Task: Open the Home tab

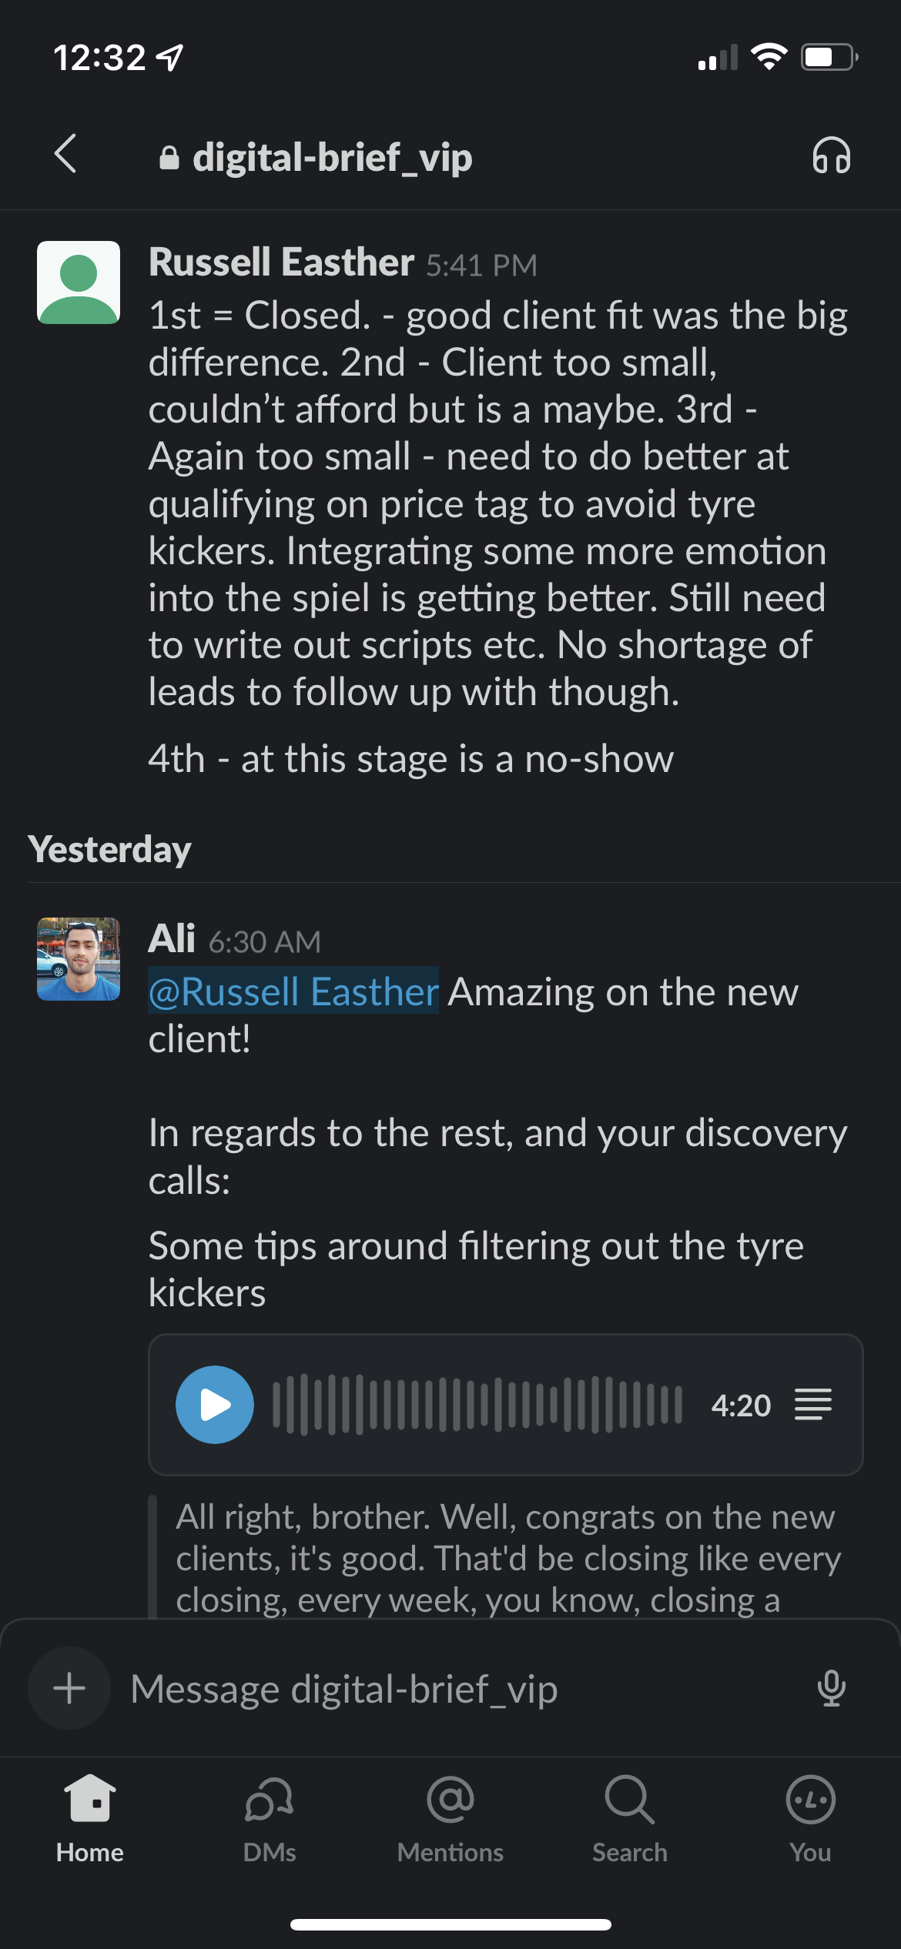Action: pos(90,1818)
